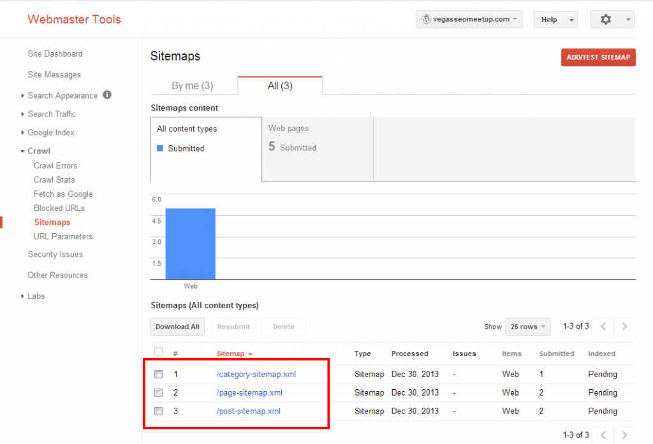Sort by the Sitemap column header
The height and width of the screenshot is (444, 653).
tap(230, 354)
